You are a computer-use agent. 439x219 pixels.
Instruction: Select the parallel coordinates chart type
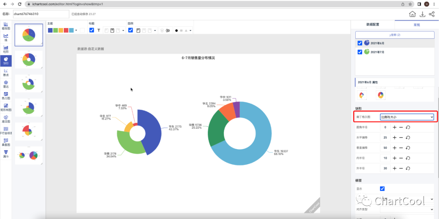[6, 131]
